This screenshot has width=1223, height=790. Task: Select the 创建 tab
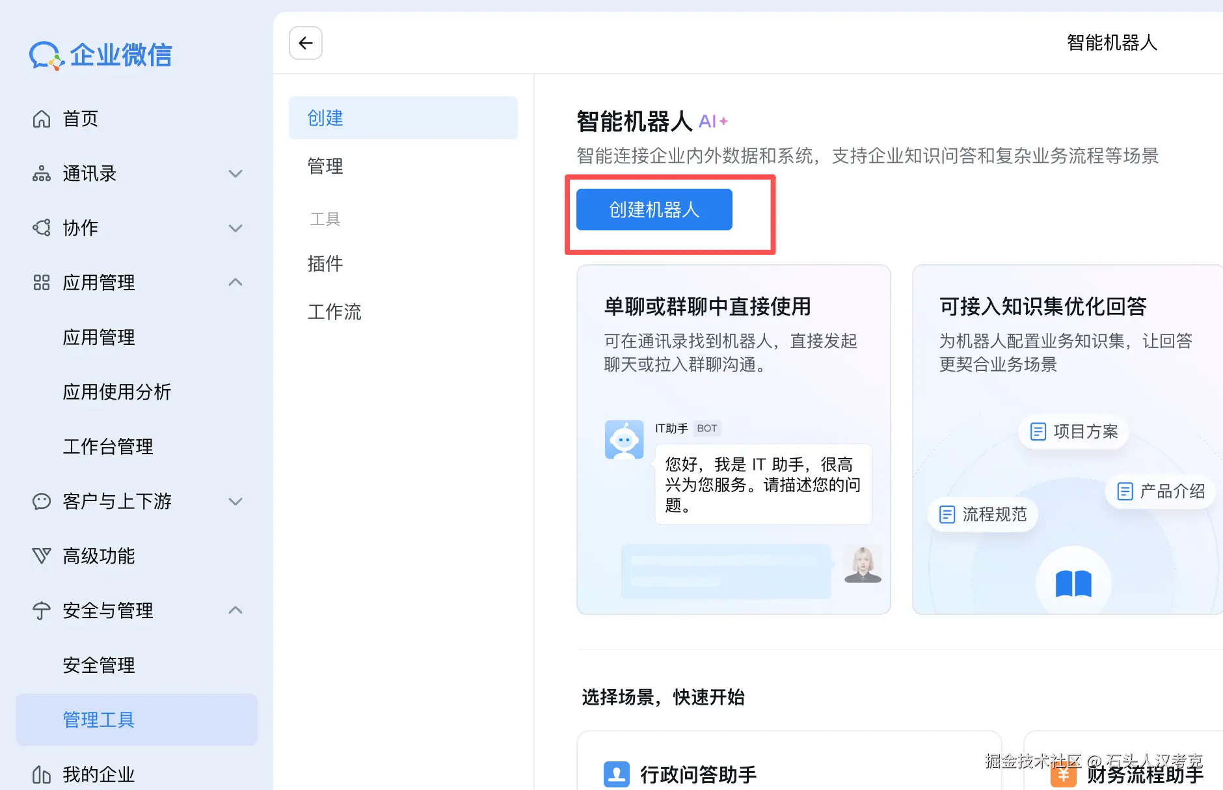click(x=403, y=118)
